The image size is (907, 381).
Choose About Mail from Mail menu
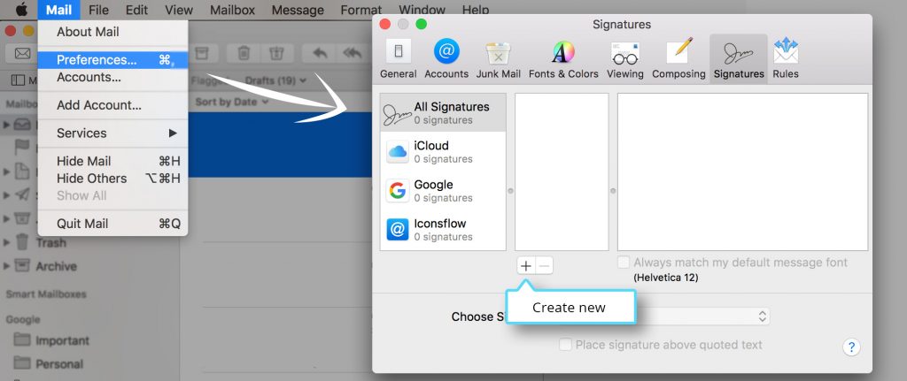(x=112, y=33)
